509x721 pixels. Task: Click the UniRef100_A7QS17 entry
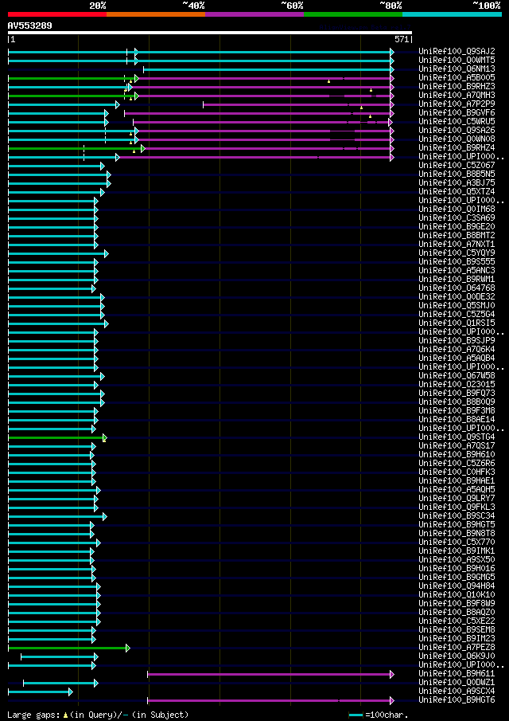point(457,445)
